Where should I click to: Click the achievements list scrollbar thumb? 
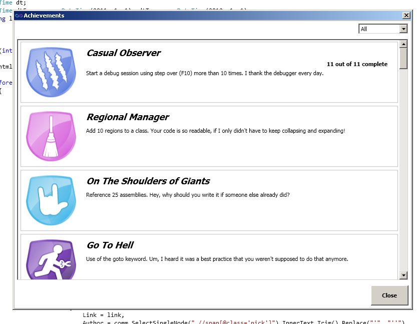tap(403, 59)
